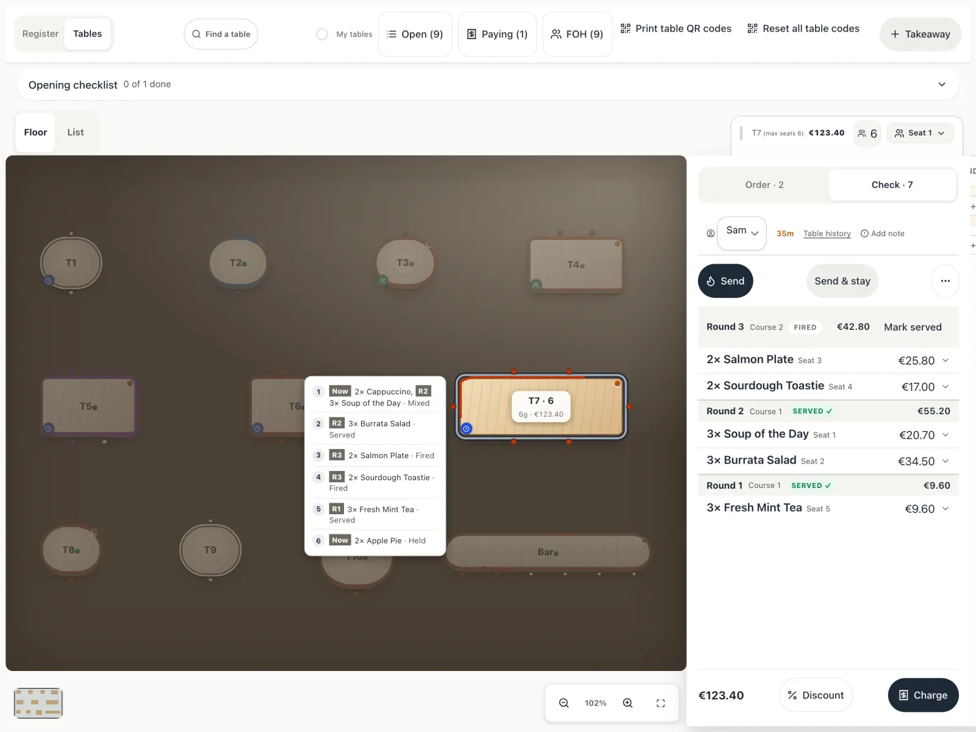
Task: Click the Add note icon link
Action: [x=882, y=234]
